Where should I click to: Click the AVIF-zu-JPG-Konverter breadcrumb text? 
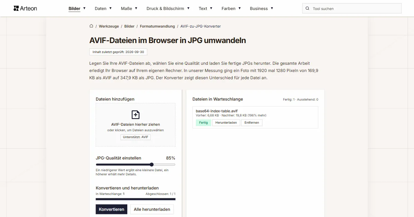[x=200, y=26]
